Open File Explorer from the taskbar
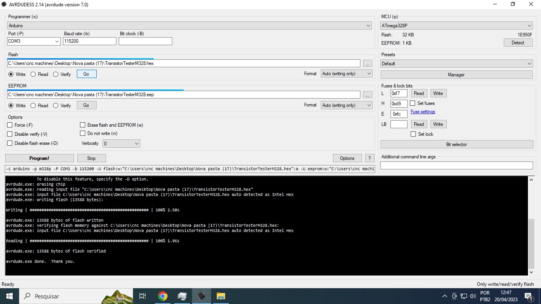541x304 pixels. tap(221, 296)
